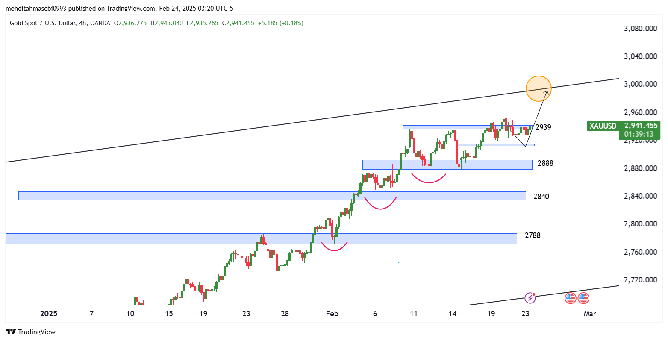Image resolution: width=668 pixels, height=341 pixels.
Task: Click the Gold Spot / U.S. Dollar title
Action: click(x=43, y=23)
